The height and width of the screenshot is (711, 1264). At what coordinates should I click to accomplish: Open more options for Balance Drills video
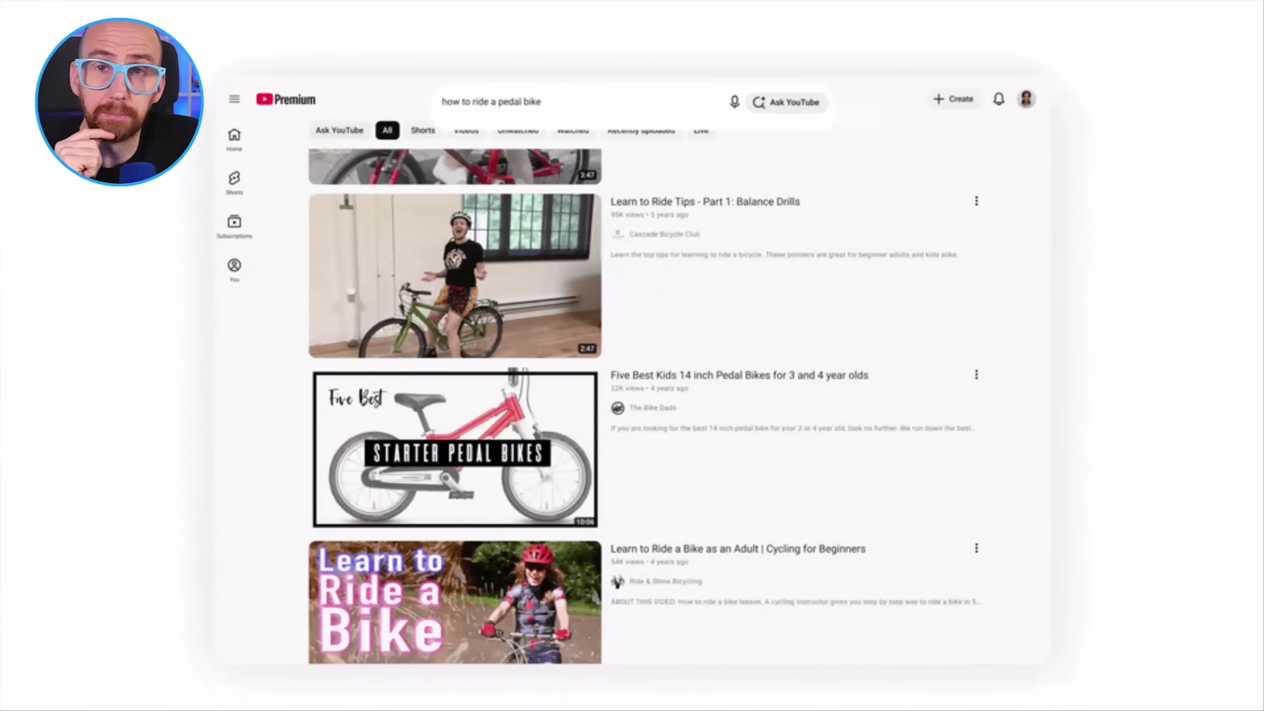click(976, 201)
